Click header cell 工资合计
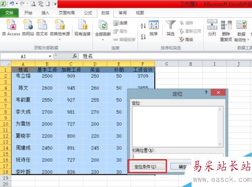The image size is (252, 187). (x=143, y=70)
